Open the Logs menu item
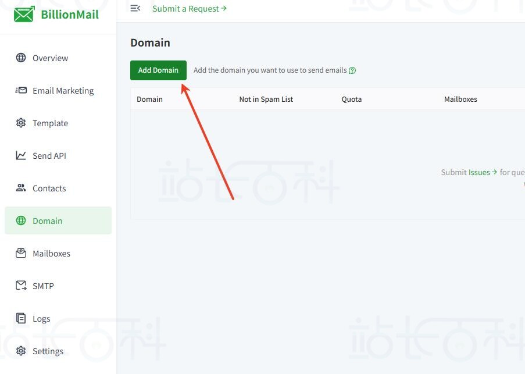This screenshot has height=374, width=525. point(58,318)
